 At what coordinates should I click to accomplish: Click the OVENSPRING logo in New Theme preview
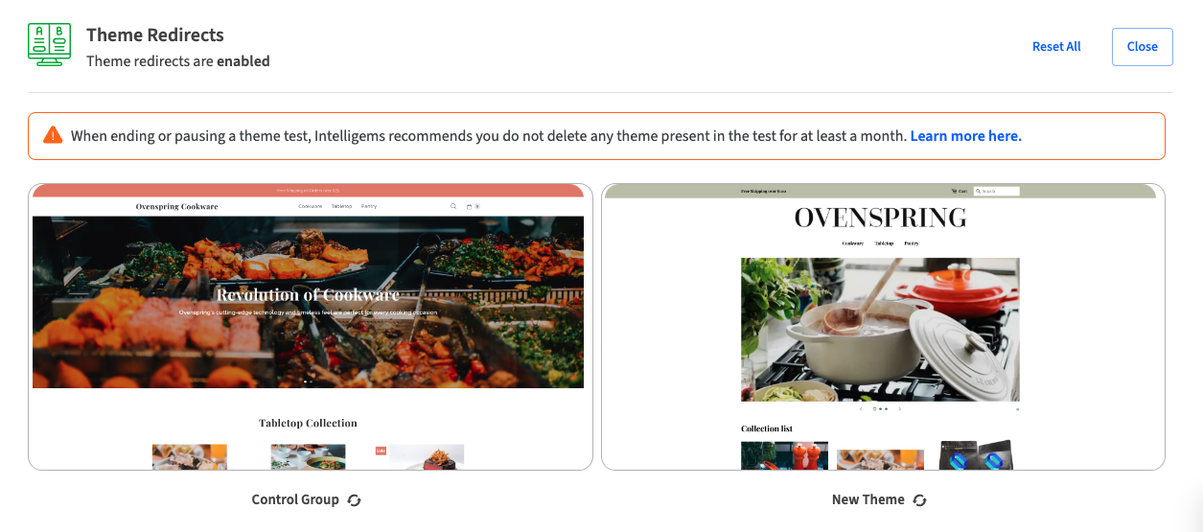click(880, 218)
